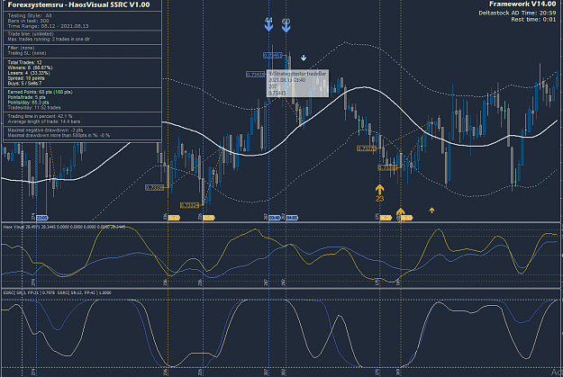
Task: Click the 'Testing Style: All' line
Action: point(30,16)
